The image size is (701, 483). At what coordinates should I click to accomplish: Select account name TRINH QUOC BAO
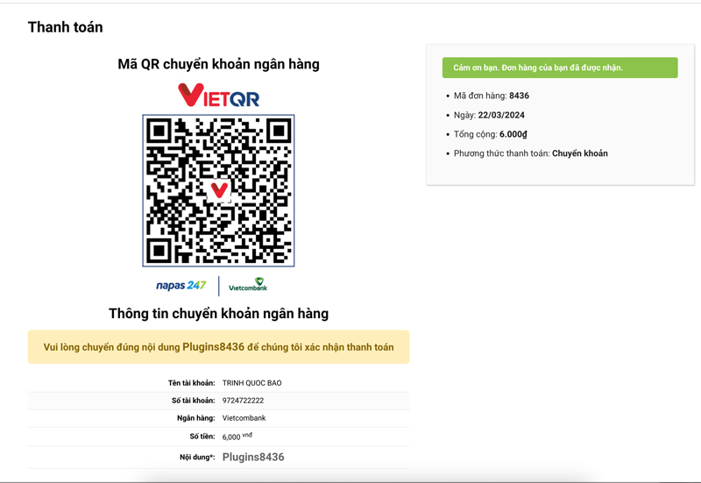(252, 383)
